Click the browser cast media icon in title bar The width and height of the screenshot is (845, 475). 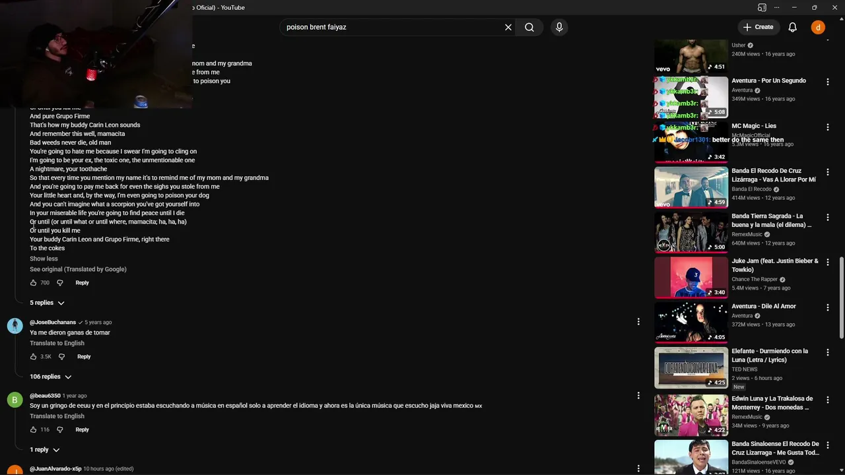click(x=762, y=7)
